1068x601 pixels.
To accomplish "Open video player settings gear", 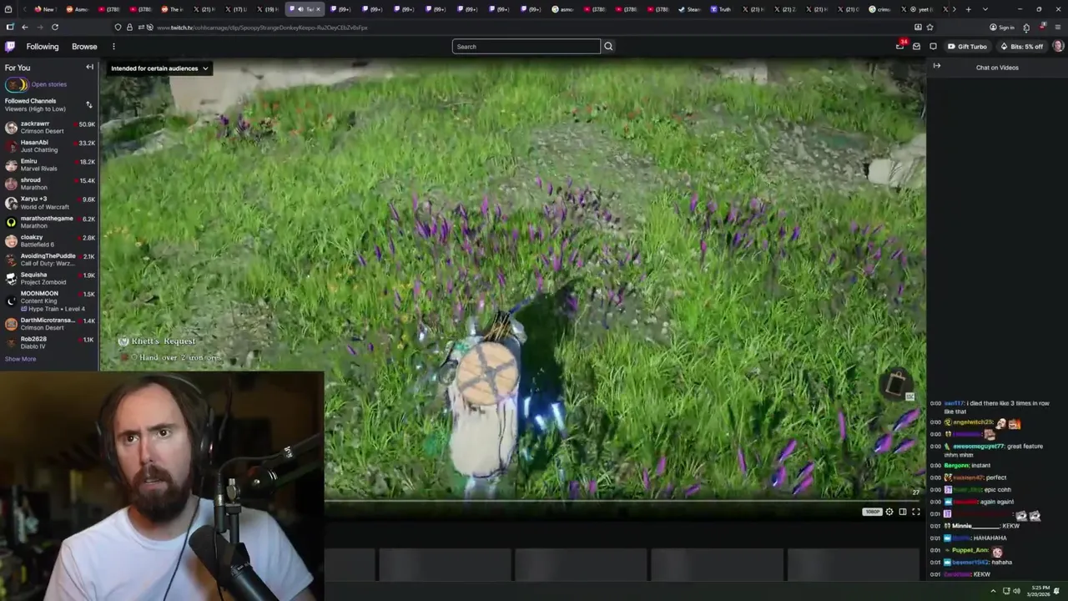I will tap(889, 512).
